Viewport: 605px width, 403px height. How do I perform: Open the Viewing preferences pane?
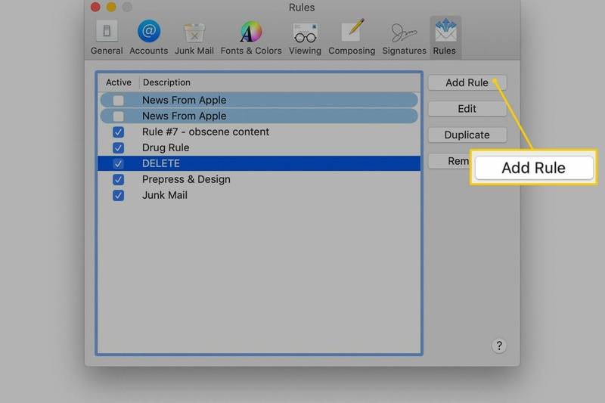point(305,37)
